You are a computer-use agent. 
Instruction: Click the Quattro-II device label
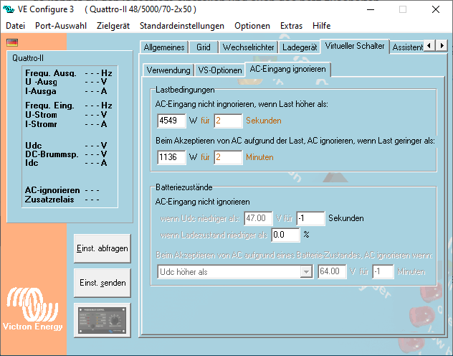pyautogui.click(x=28, y=58)
